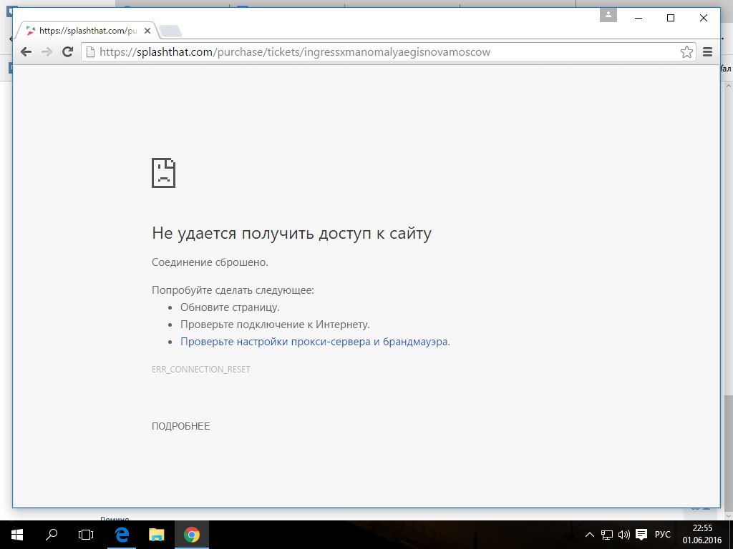Open the volume control tray icon
The image size is (733, 549).
coord(623,535)
